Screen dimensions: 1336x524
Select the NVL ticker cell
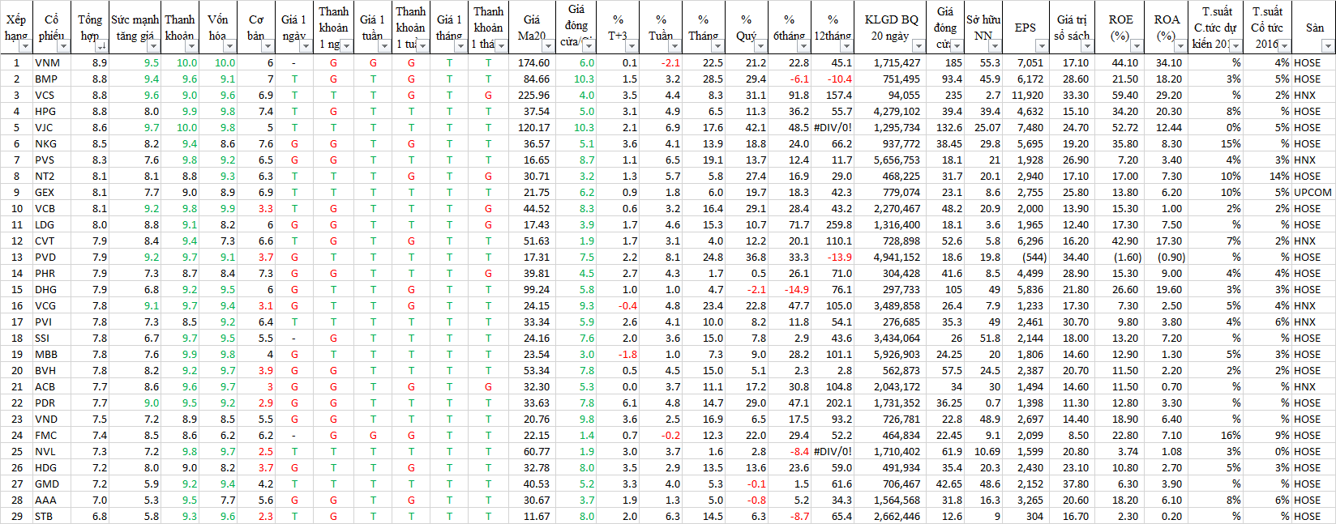[x=53, y=451]
